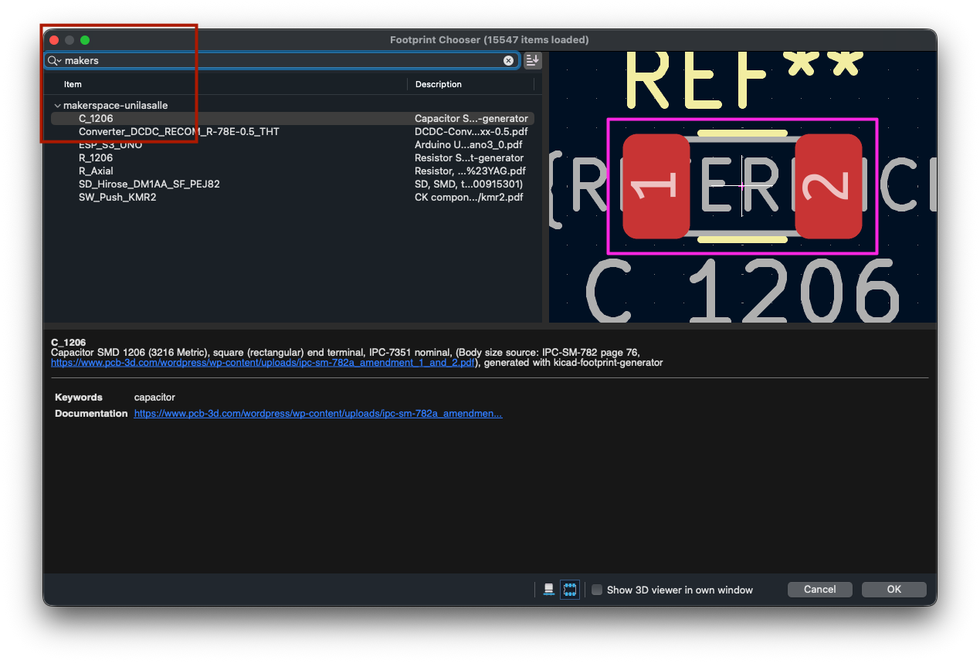Screen dimensions: 980x663
Task: Toggle the footprint preview icon
Action: [570, 590]
